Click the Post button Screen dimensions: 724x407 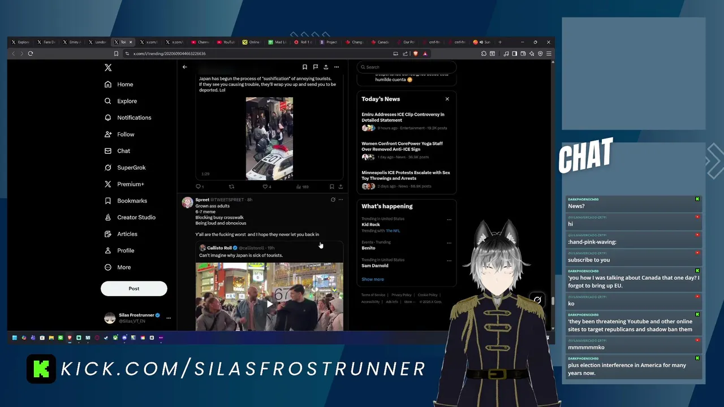point(134,289)
